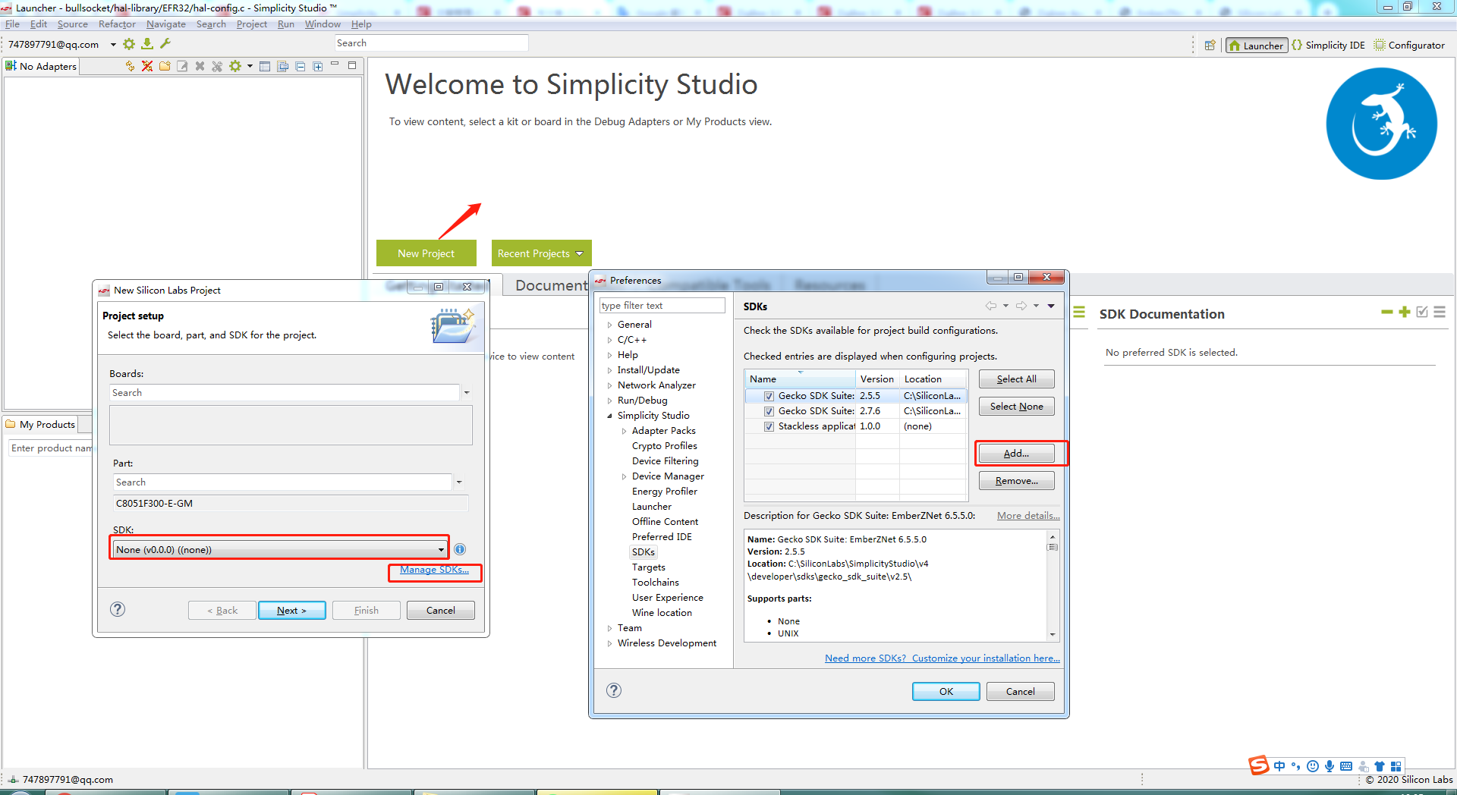This screenshot has height=795, width=1457.
Task: Click the grey X delete icon
Action: click(200, 66)
